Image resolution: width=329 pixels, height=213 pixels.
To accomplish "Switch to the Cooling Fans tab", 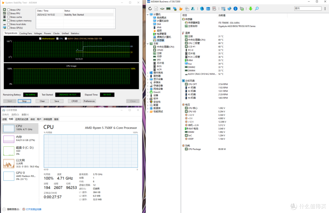I will [26, 33].
